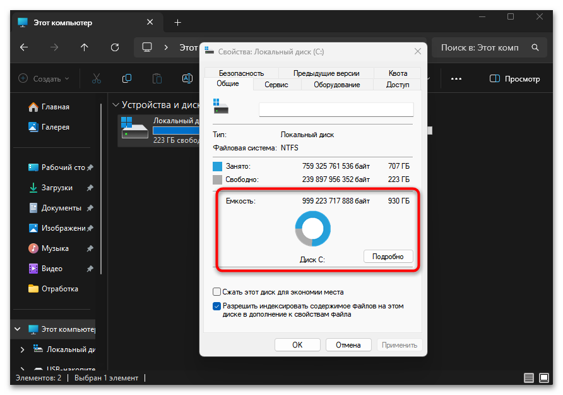Toggle the Просмотр preview pane
This screenshot has width=563, height=395.
514,79
